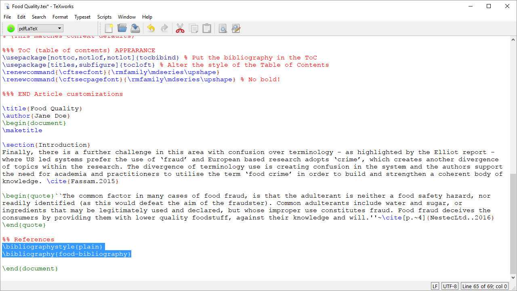Viewport: 517px width, 291px height.
Task: Cut selection using the scissors icon
Action: pyautogui.click(x=180, y=28)
